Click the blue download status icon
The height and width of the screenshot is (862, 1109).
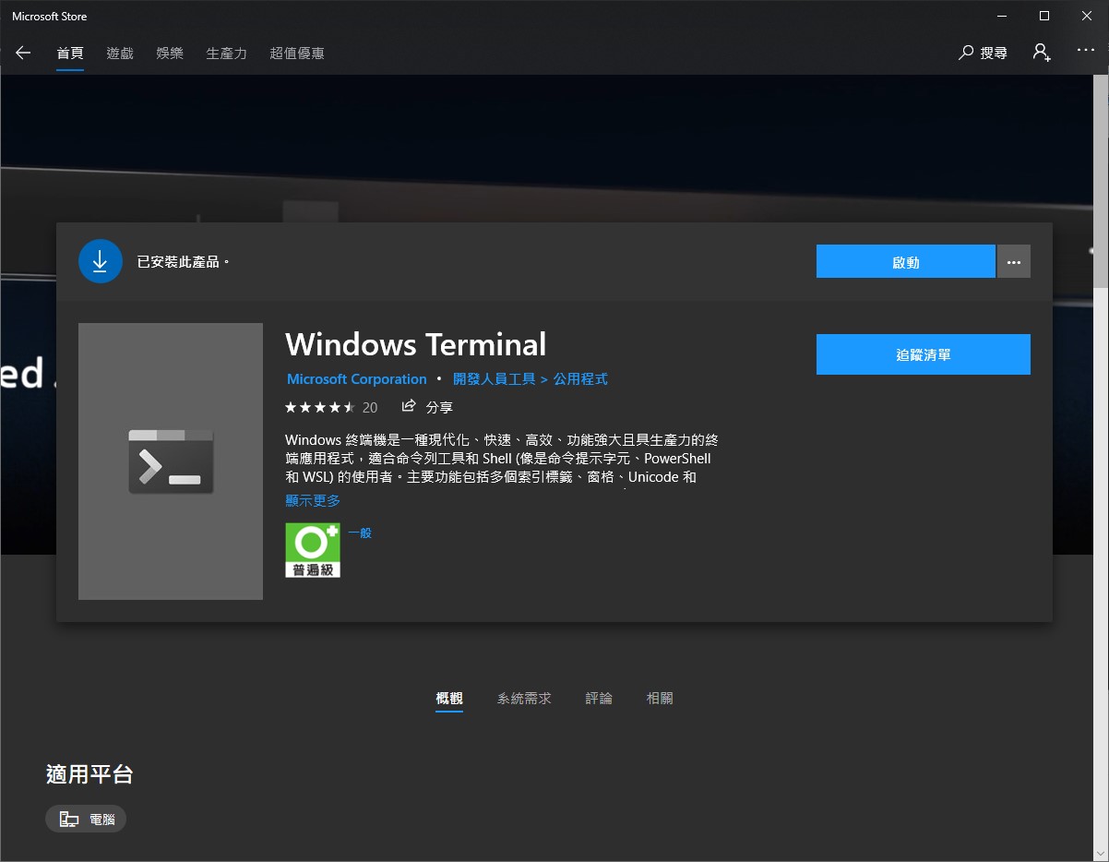(x=101, y=261)
